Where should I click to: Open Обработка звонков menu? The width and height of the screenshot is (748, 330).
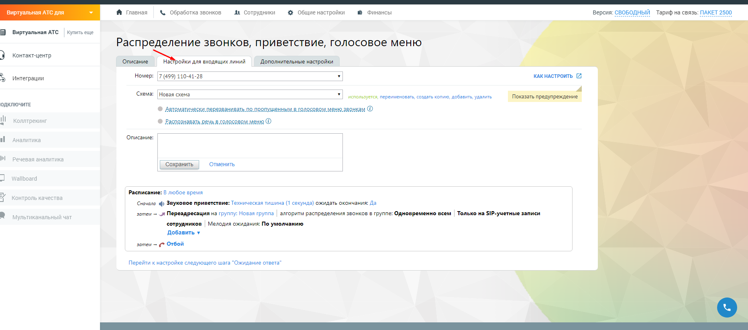pos(196,12)
